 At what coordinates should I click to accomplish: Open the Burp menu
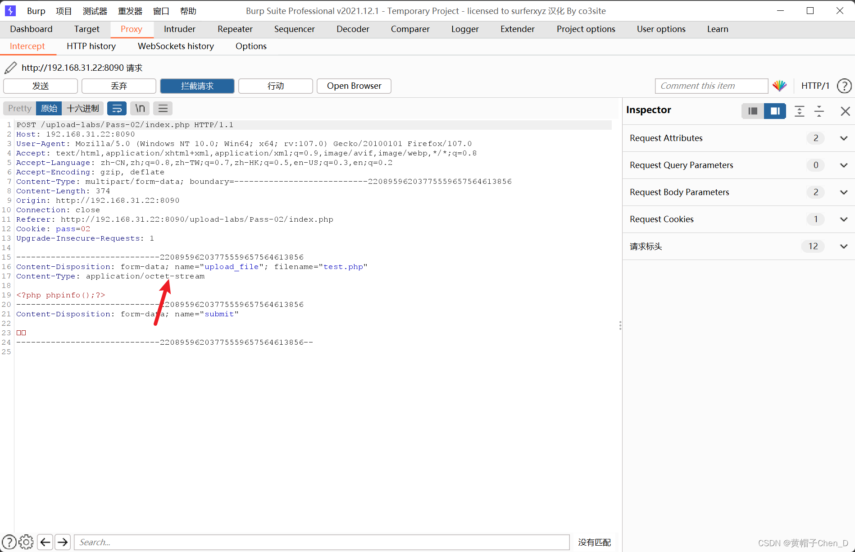pyautogui.click(x=36, y=11)
